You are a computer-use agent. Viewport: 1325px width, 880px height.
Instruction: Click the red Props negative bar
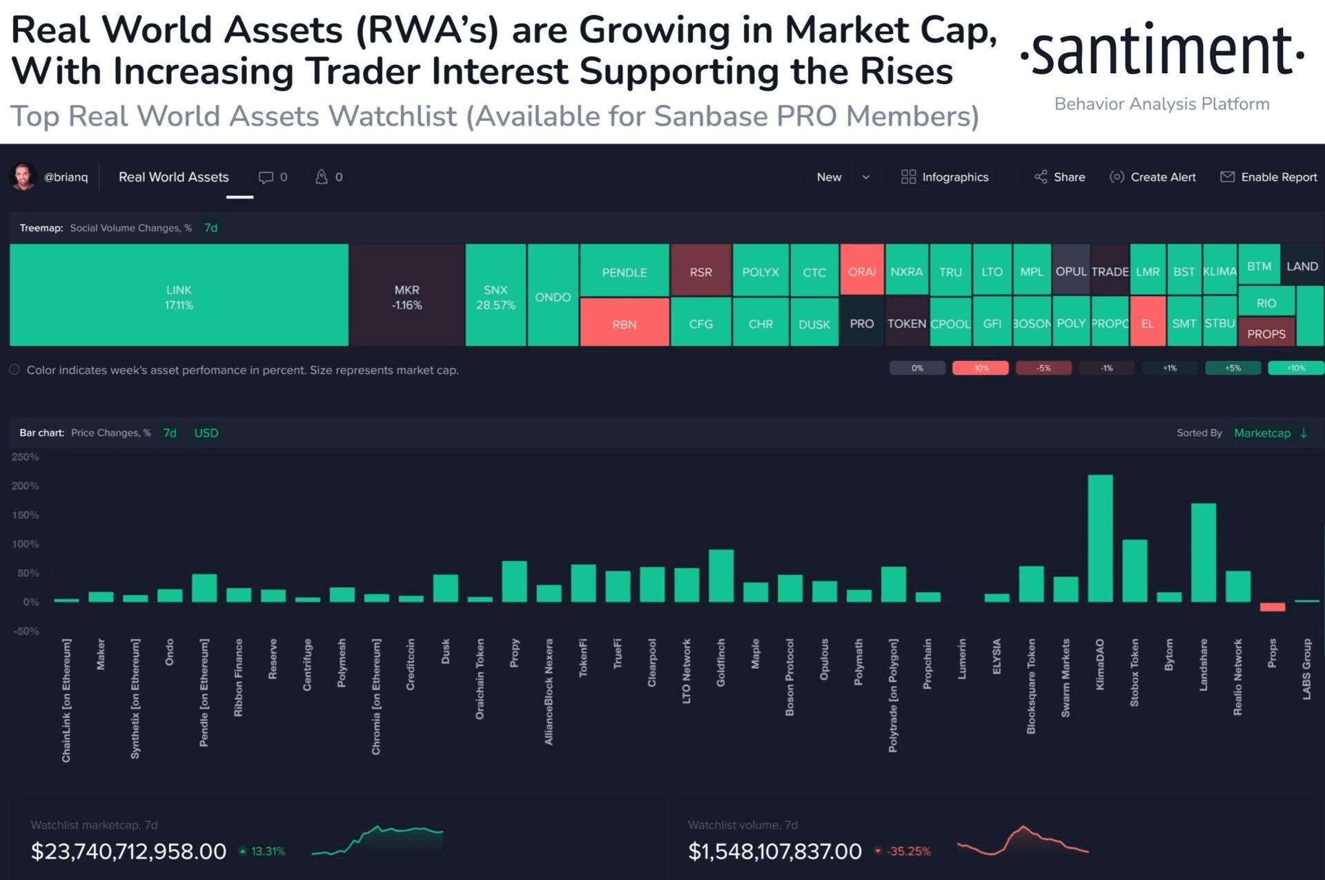(x=1273, y=607)
